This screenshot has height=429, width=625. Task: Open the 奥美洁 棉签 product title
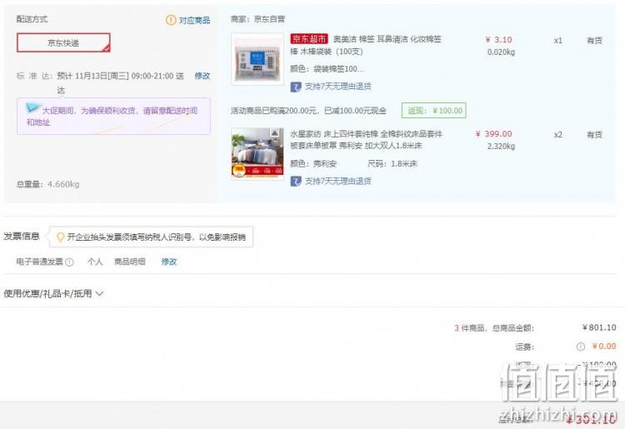(x=366, y=45)
